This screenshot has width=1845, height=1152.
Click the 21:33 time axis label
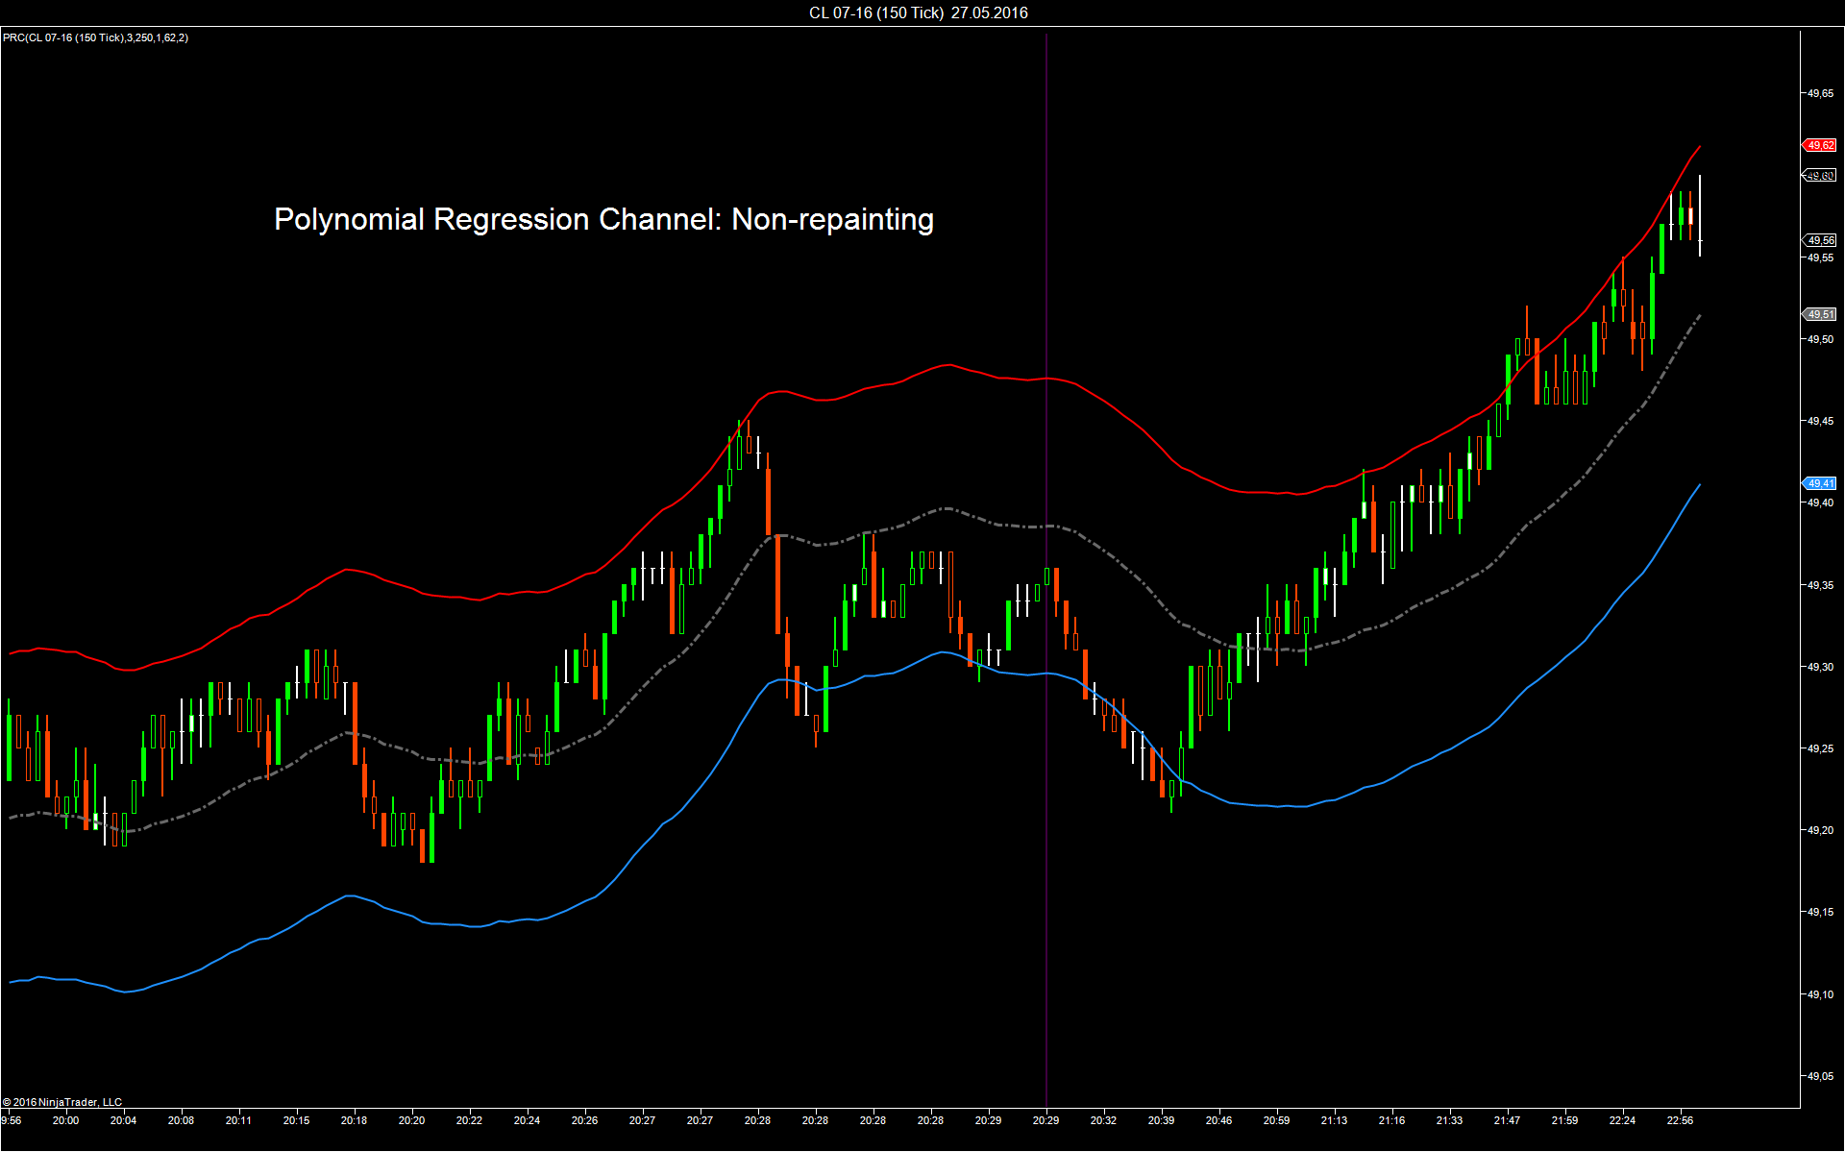1449,1120
